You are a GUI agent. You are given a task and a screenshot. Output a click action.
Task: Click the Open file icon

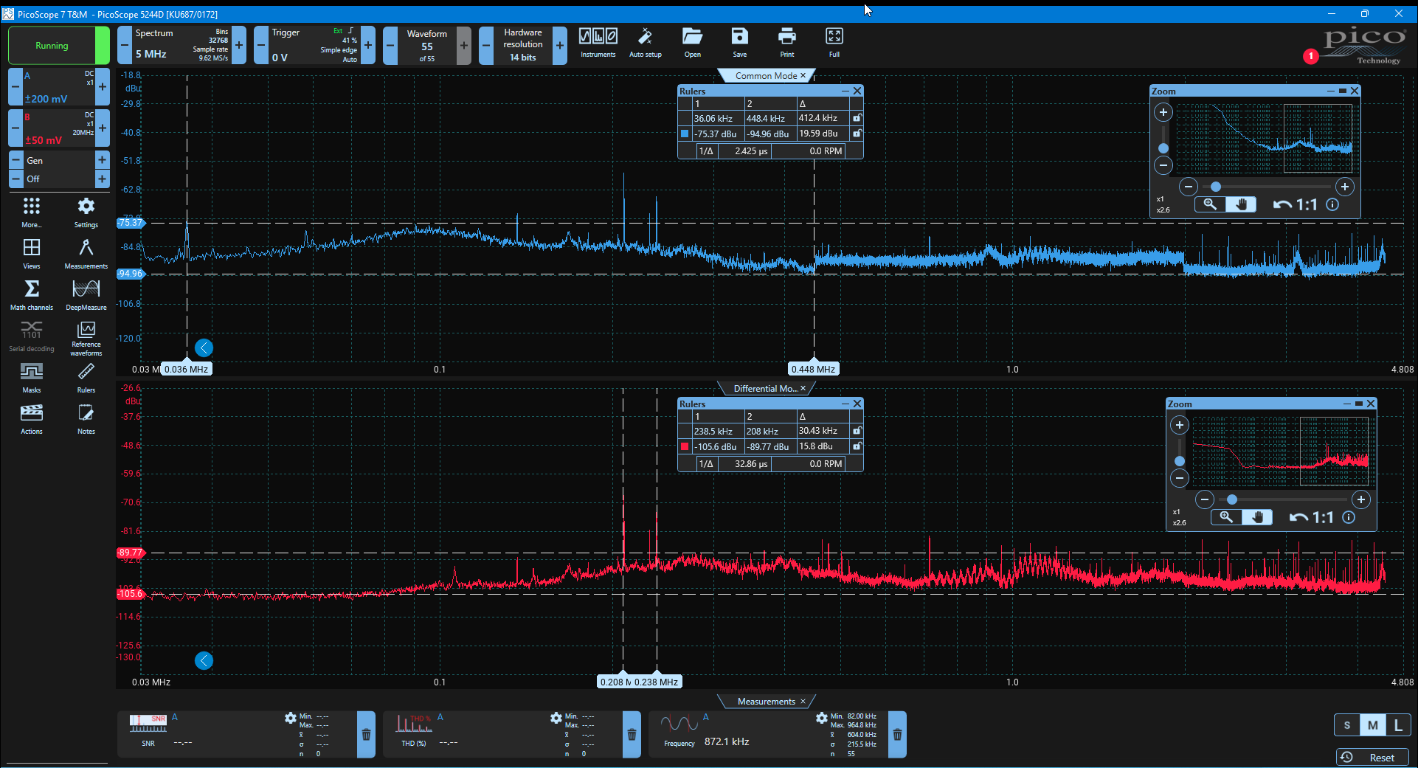pyautogui.click(x=692, y=43)
